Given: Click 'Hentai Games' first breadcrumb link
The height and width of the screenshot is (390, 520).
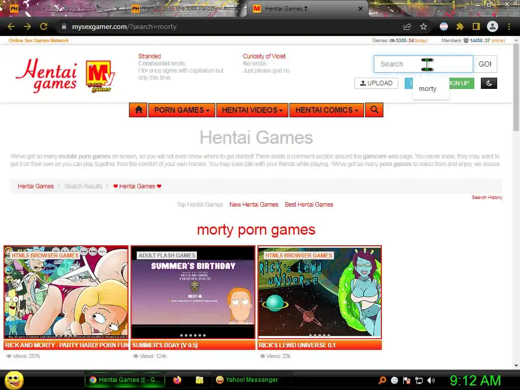Looking at the screenshot, I should 36,186.
